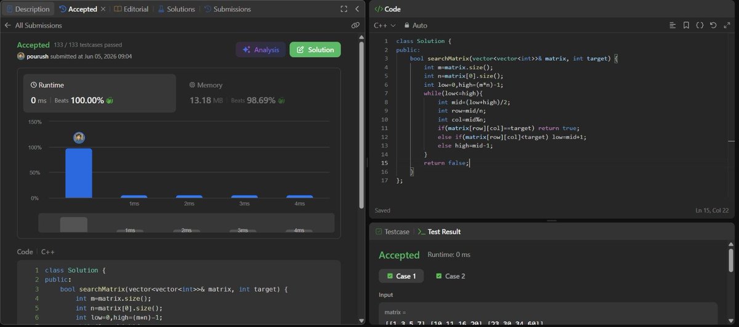
Task: Click the 4ms bar in the runtime chart
Action: [299, 197]
